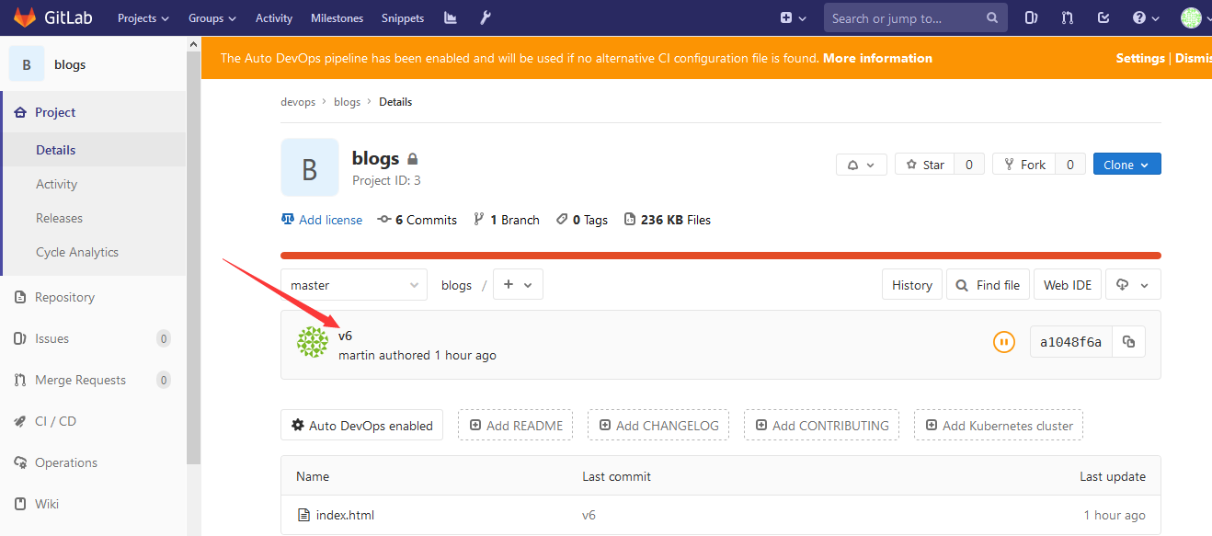Go to CI / CD in sidebar
This screenshot has width=1212, height=536.
click(x=55, y=421)
